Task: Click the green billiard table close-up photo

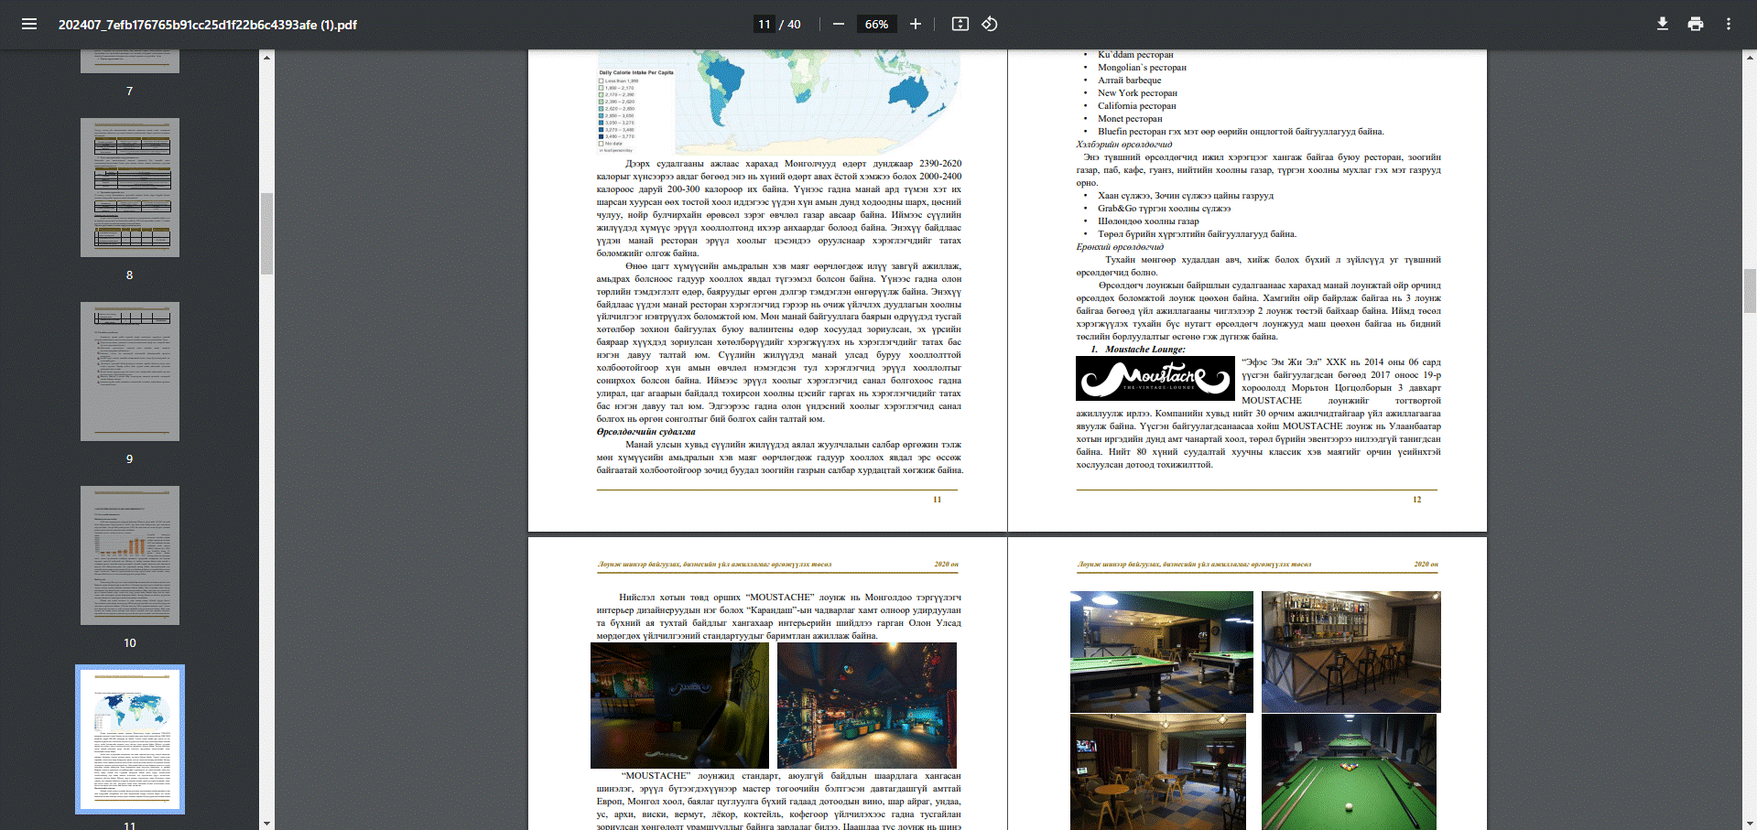Action: tap(1349, 772)
